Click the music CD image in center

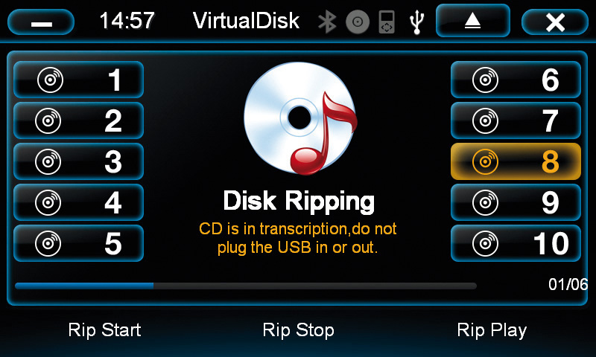(301, 118)
